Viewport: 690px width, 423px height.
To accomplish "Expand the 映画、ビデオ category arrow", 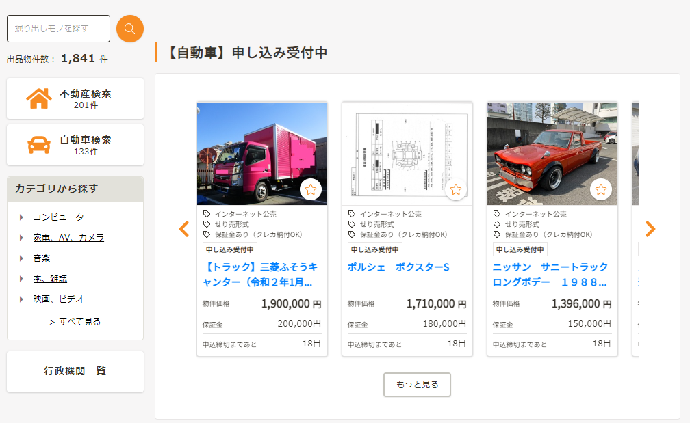I will click(21, 299).
